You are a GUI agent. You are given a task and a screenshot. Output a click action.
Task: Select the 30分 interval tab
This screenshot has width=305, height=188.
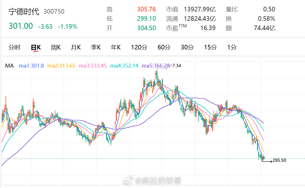point(187,47)
